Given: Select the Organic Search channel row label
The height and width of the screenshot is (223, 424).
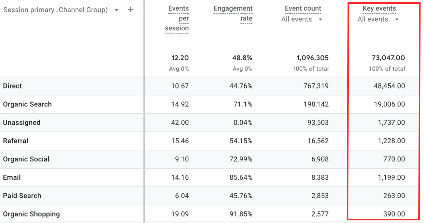Looking at the screenshot, I should coord(27,104).
